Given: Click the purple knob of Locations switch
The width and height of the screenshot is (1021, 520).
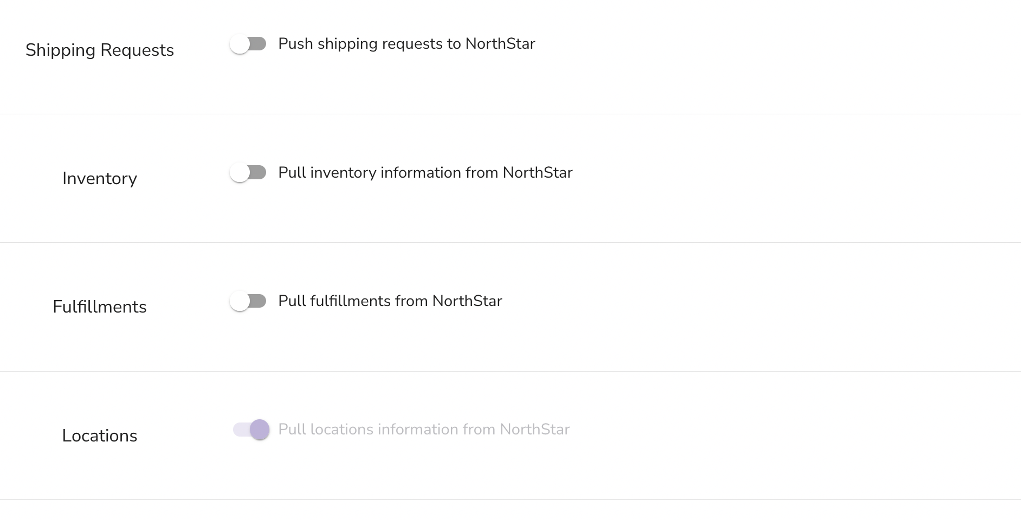Looking at the screenshot, I should (260, 430).
